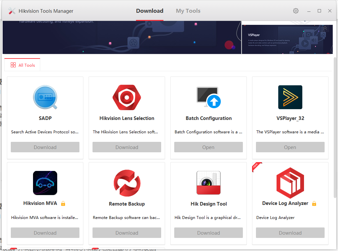This screenshot has height=251, width=338.
Task: Click the vertical scrollbar on the right
Action: [335, 127]
